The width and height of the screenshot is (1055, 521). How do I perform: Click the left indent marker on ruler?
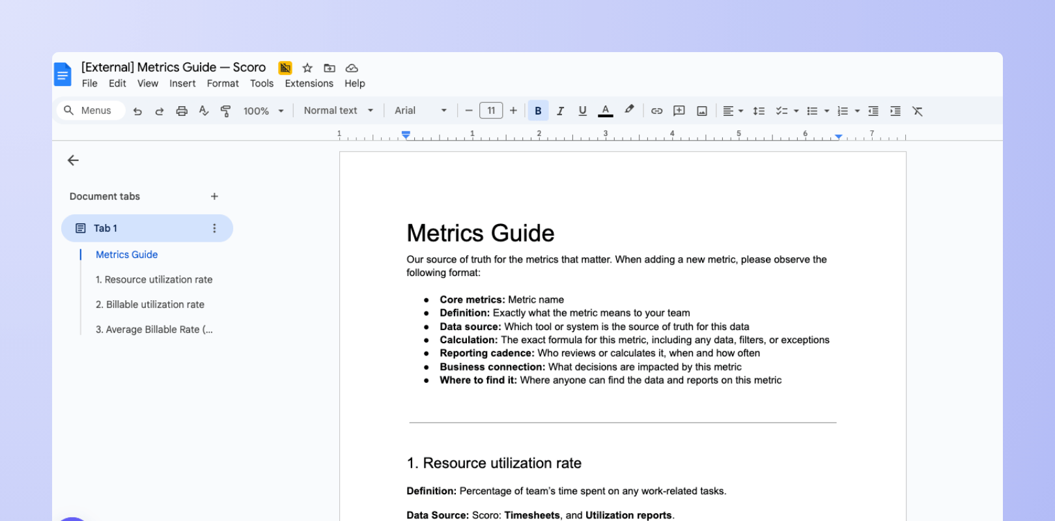pyautogui.click(x=406, y=135)
